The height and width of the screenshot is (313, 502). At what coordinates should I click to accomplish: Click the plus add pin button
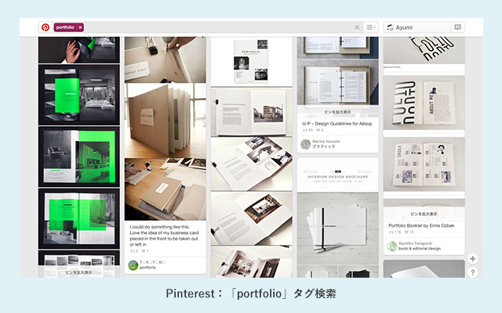pos(472,258)
